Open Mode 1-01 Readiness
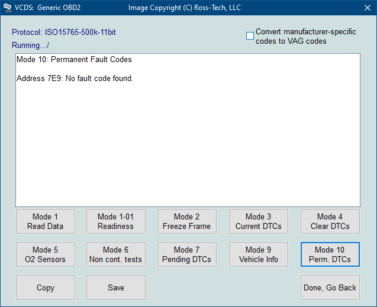 (x=115, y=221)
